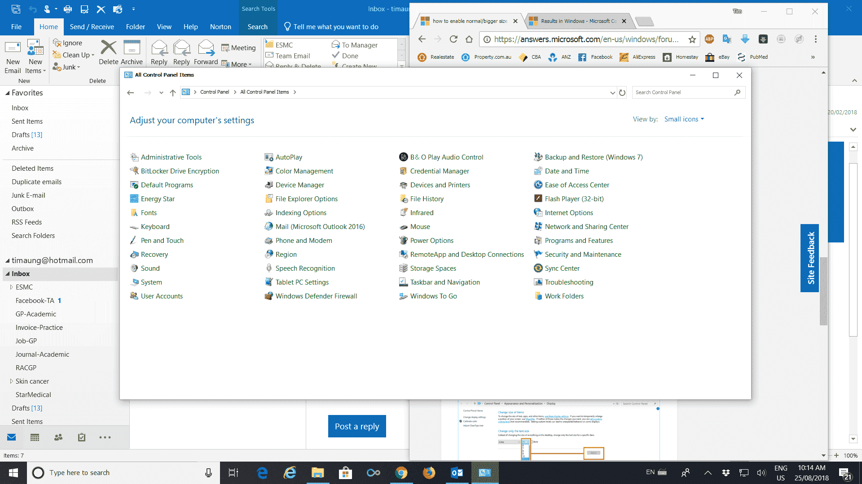Click taskbar volume icon
This screenshot has width=862, height=484.
[761, 473]
